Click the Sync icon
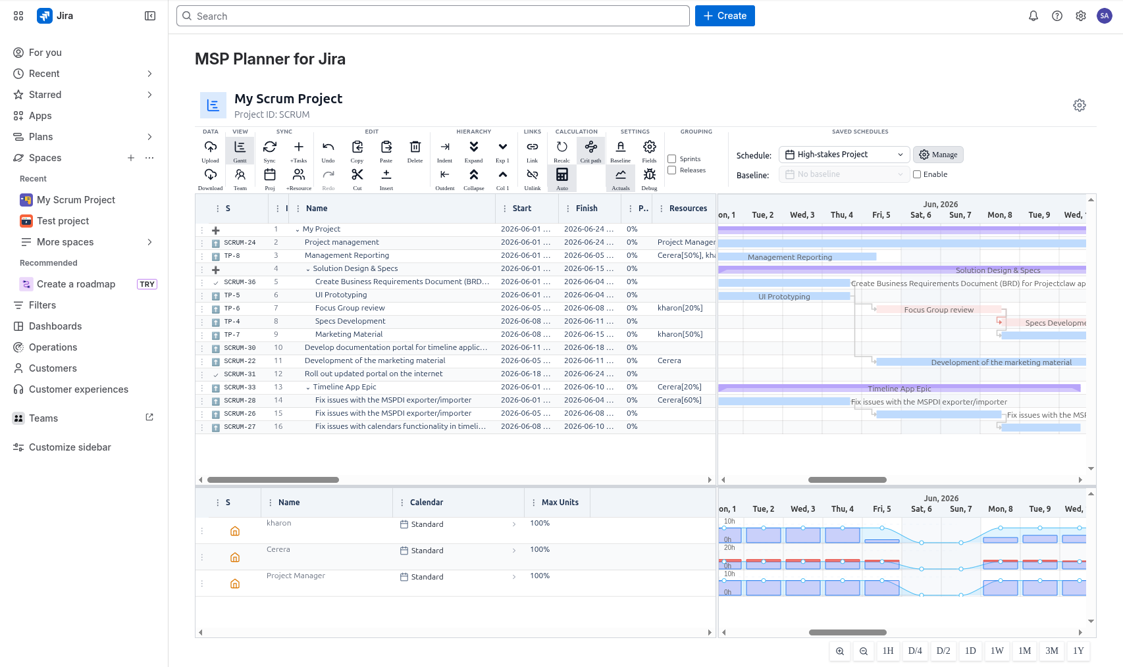The image size is (1123, 667). point(270,151)
